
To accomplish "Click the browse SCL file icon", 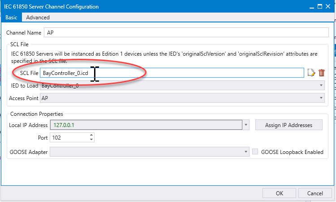I will [x=312, y=73].
